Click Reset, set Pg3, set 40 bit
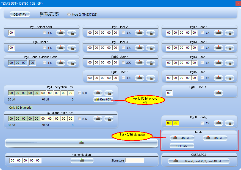 199,161
